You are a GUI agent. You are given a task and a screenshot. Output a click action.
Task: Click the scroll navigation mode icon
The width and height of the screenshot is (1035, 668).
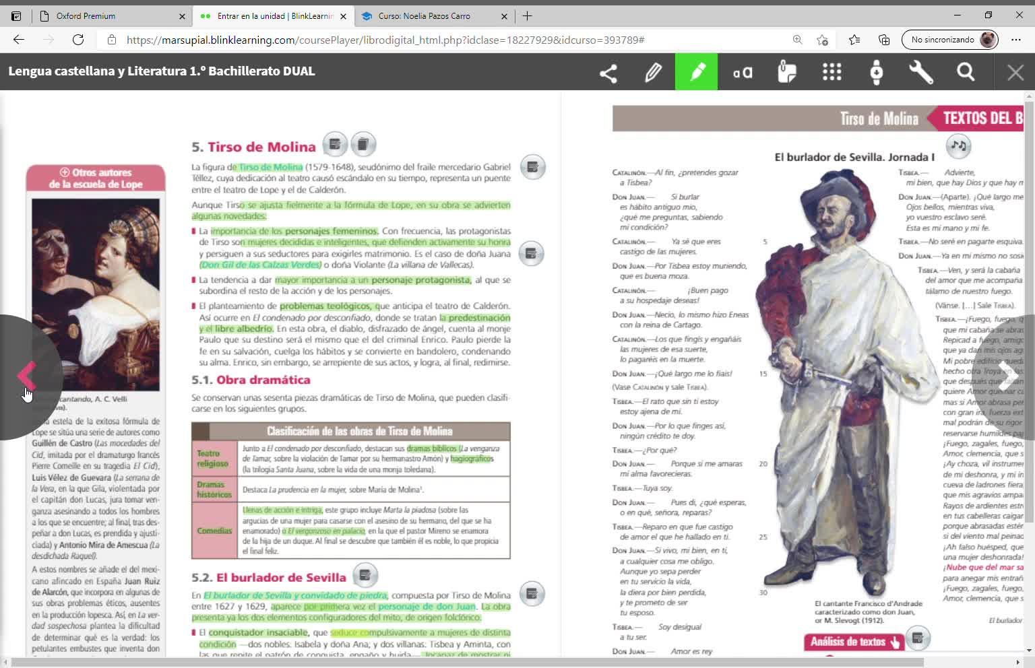pyautogui.click(x=876, y=72)
